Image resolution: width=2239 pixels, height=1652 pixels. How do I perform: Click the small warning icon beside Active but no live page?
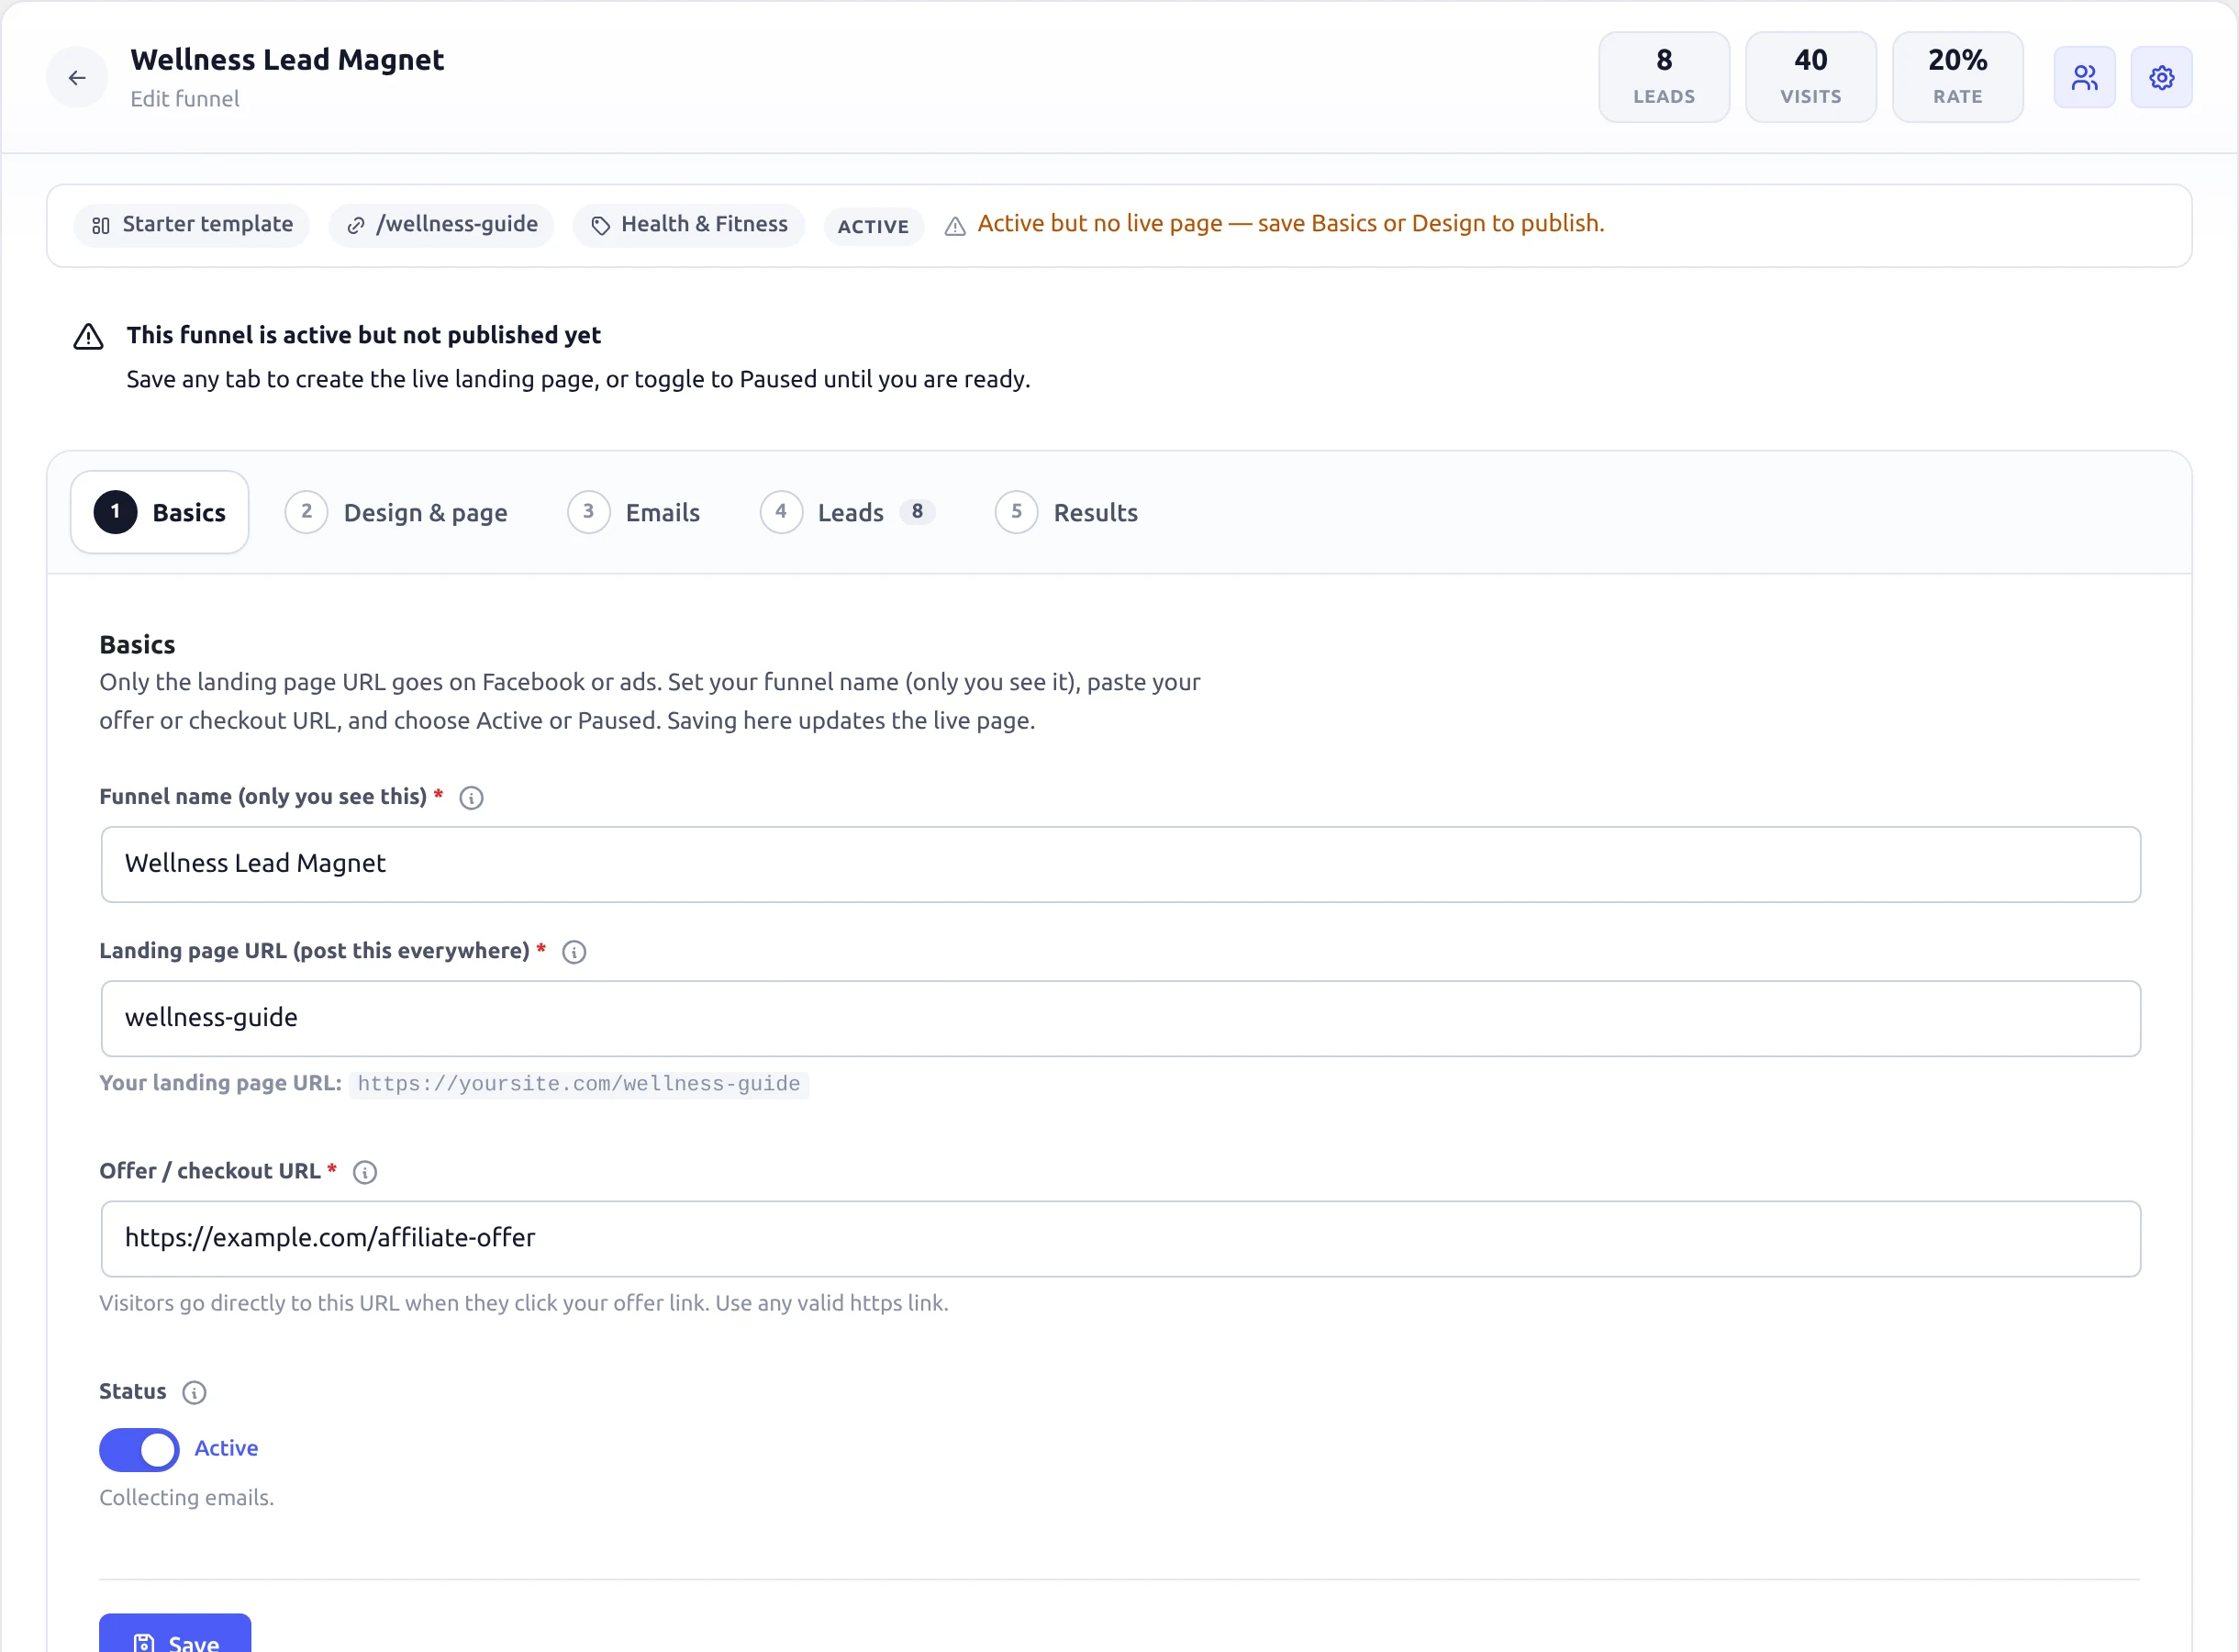(x=955, y=226)
